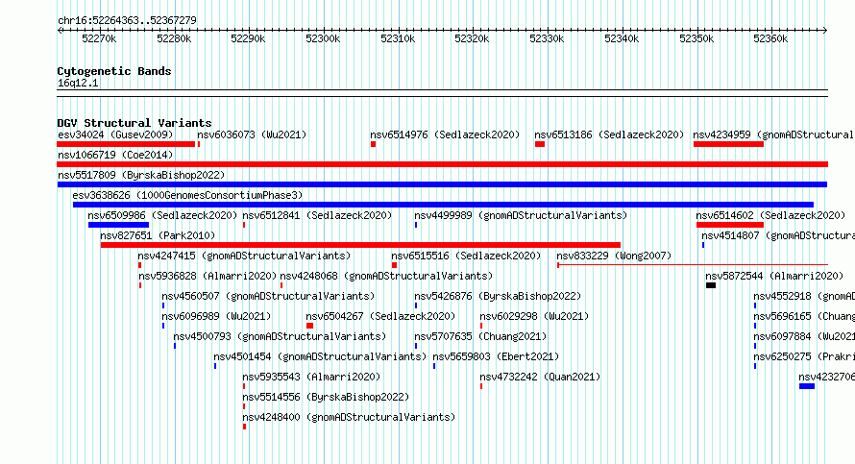Select the thin red nsv833229 variant line
855x464 pixels.
click(693, 265)
